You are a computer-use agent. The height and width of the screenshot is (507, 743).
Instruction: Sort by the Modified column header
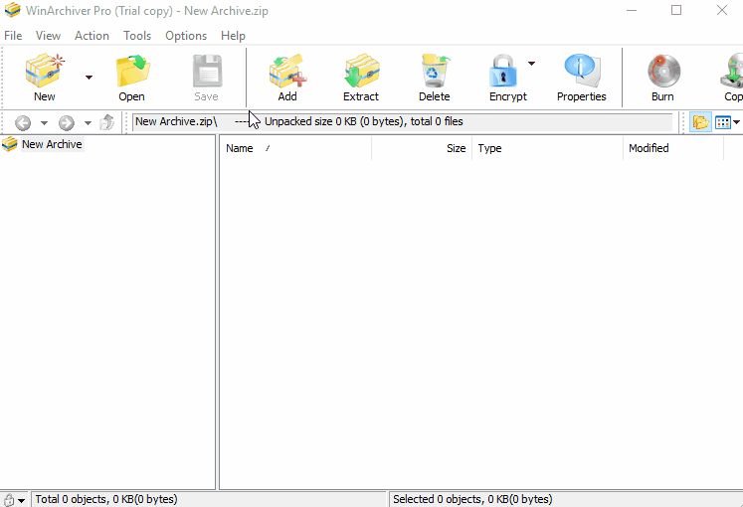(673, 148)
